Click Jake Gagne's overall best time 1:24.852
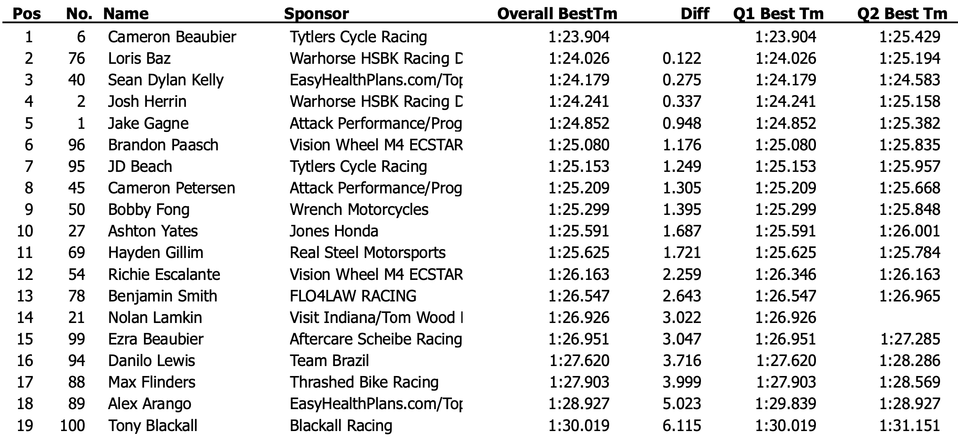The image size is (958, 445). [579, 123]
